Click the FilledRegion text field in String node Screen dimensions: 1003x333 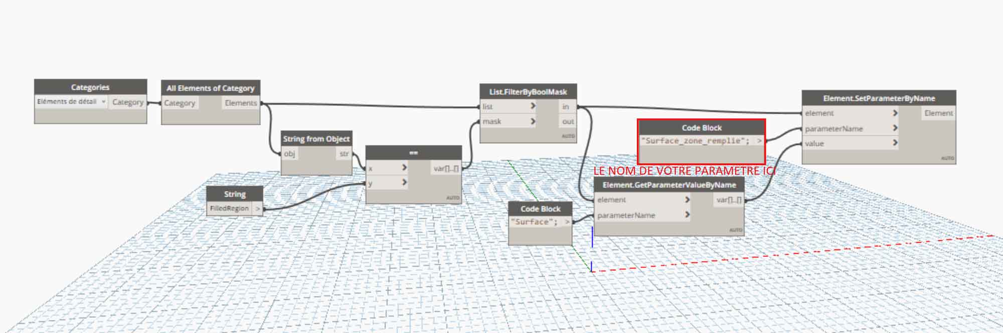(229, 209)
